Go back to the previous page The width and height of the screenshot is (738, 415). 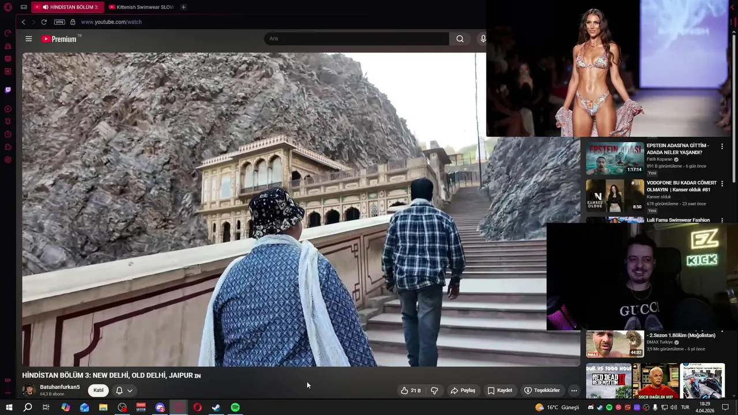(23, 22)
